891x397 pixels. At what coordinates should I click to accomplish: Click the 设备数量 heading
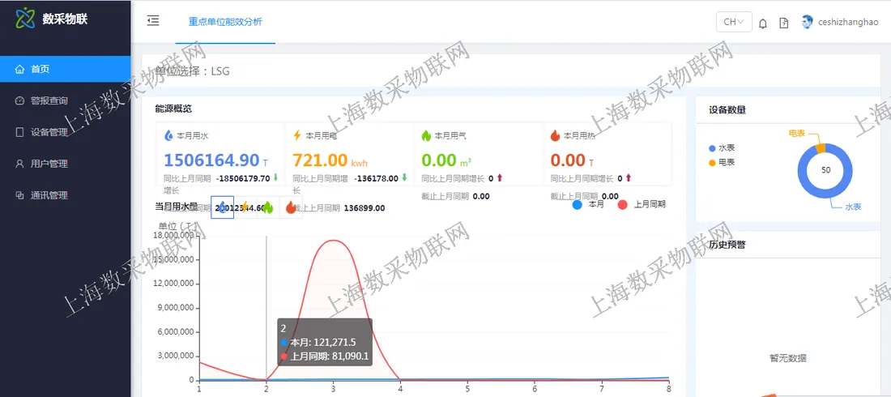tap(727, 109)
